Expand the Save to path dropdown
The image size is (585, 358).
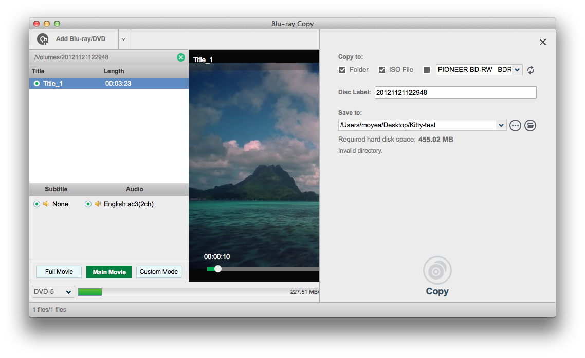click(x=501, y=125)
